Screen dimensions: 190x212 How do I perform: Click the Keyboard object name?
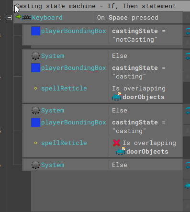47,18
